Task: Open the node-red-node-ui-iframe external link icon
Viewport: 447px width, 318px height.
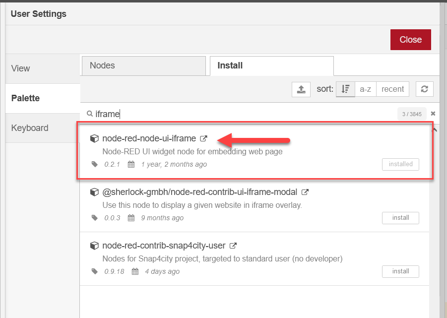Action: [203, 138]
